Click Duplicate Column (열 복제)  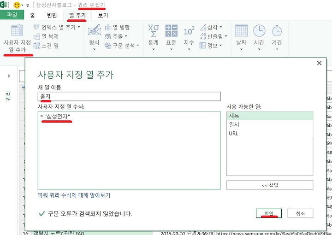tap(46, 36)
